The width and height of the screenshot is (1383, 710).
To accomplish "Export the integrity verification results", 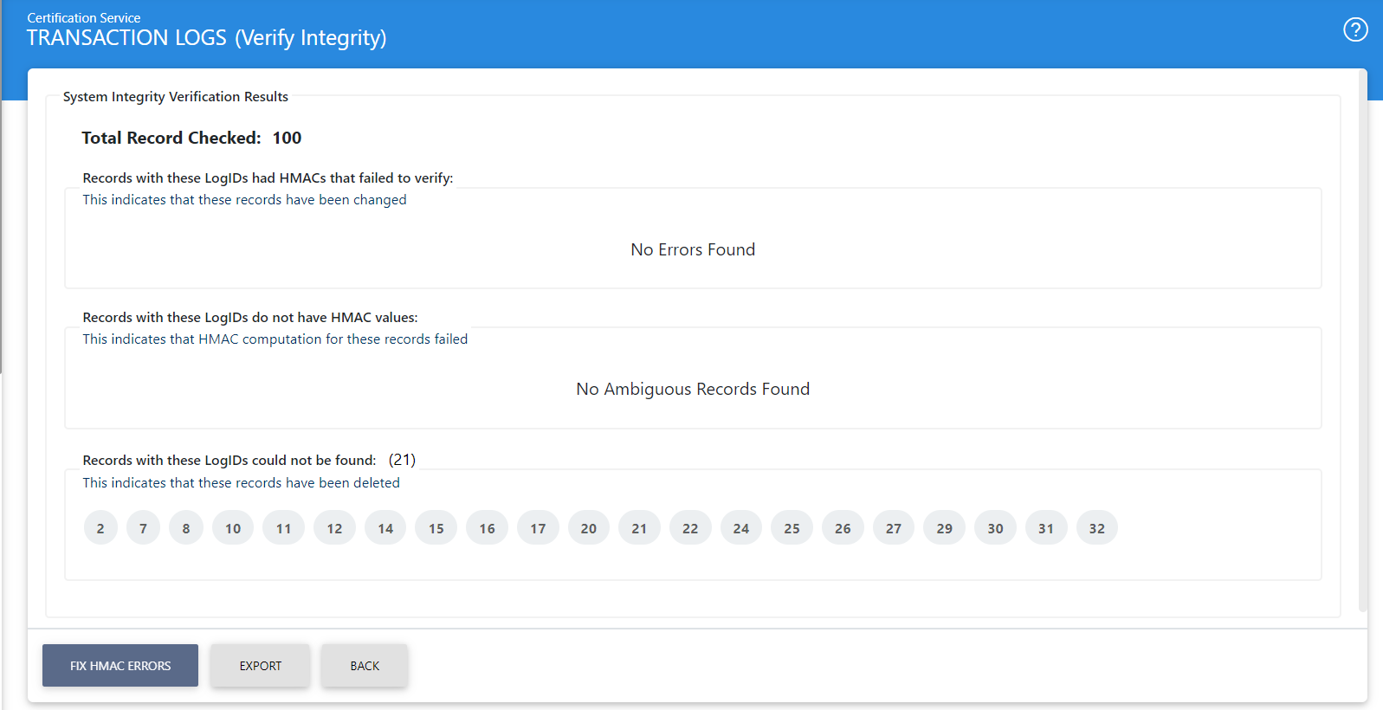I will click(261, 666).
